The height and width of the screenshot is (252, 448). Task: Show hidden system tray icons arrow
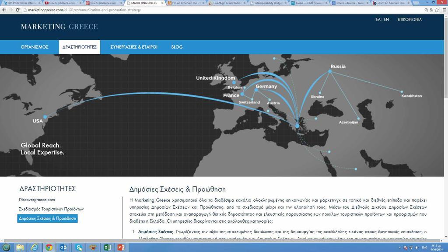[400, 248]
